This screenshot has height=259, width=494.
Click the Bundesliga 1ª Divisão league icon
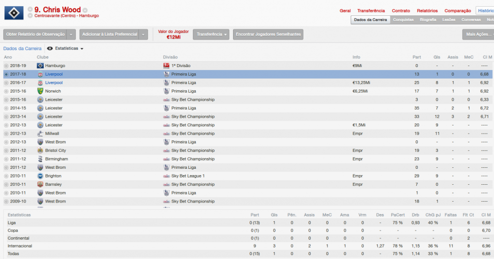[x=166, y=66]
